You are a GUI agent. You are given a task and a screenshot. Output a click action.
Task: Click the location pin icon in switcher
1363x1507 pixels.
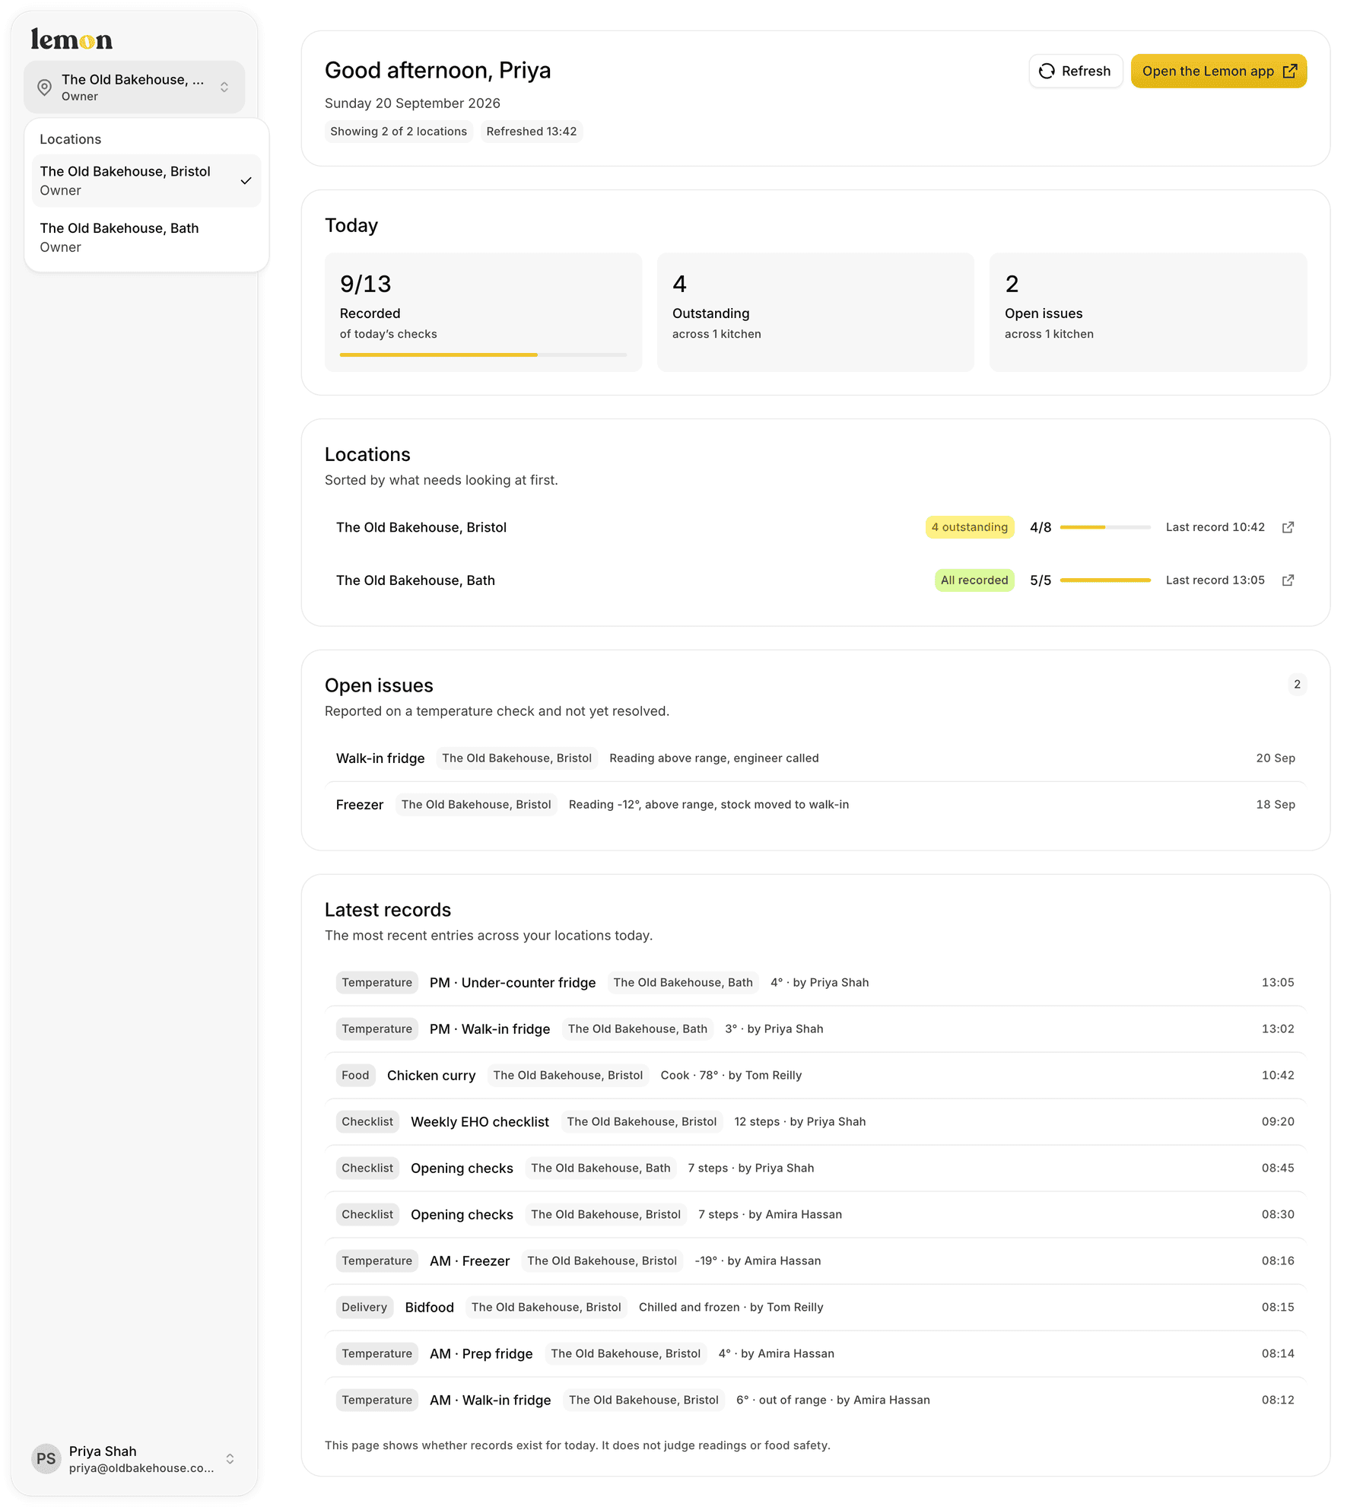[x=45, y=87]
